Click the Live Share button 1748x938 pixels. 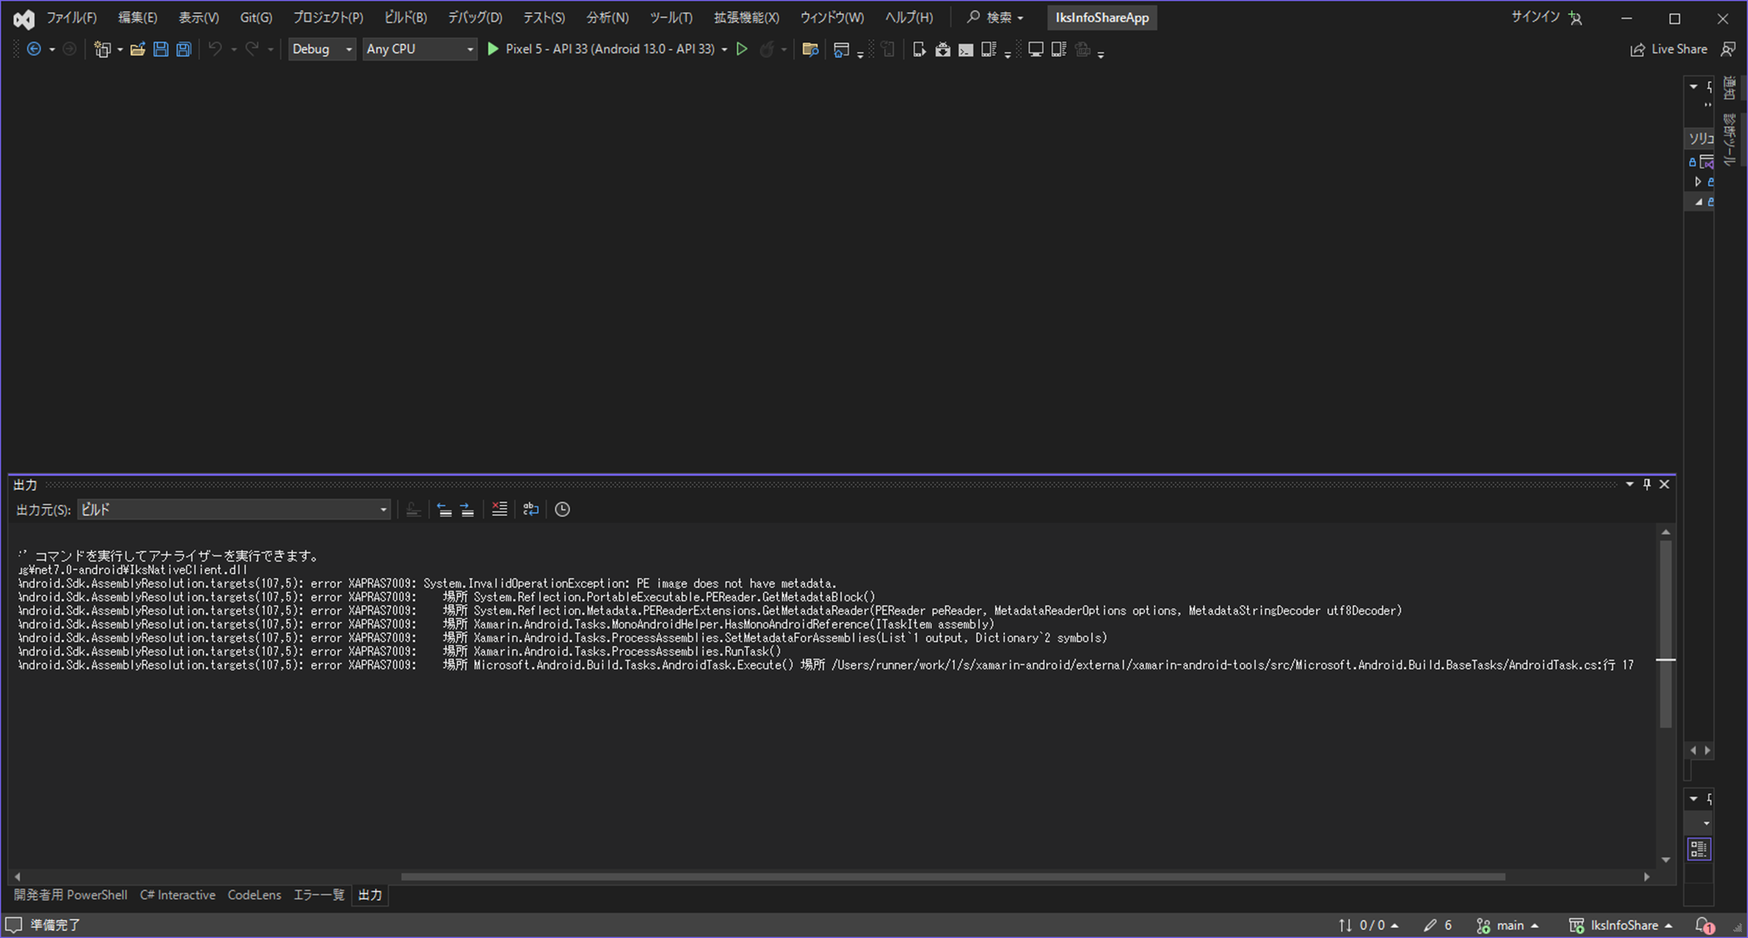[x=1668, y=49]
